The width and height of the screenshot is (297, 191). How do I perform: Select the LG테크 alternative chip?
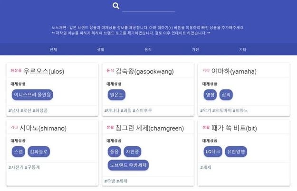(212, 152)
